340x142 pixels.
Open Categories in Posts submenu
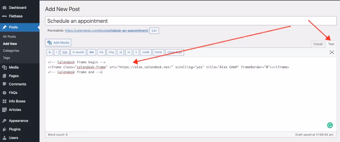point(11,51)
